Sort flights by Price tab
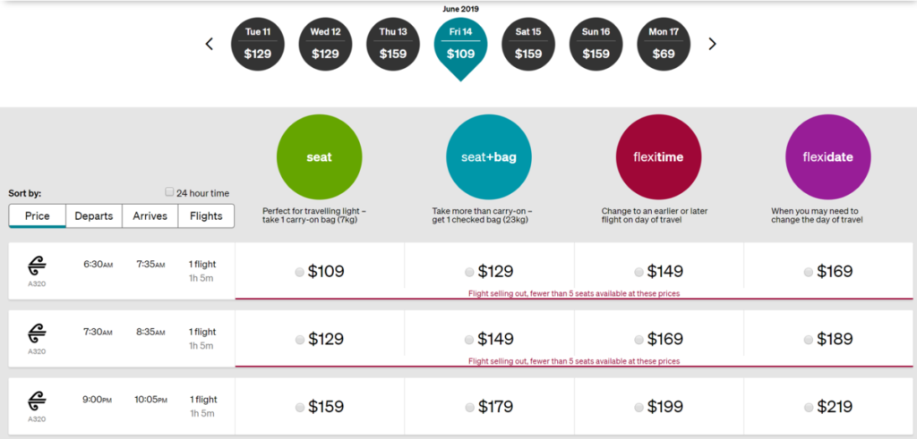The height and width of the screenshot is (439, 917). [x=37, y=216]
